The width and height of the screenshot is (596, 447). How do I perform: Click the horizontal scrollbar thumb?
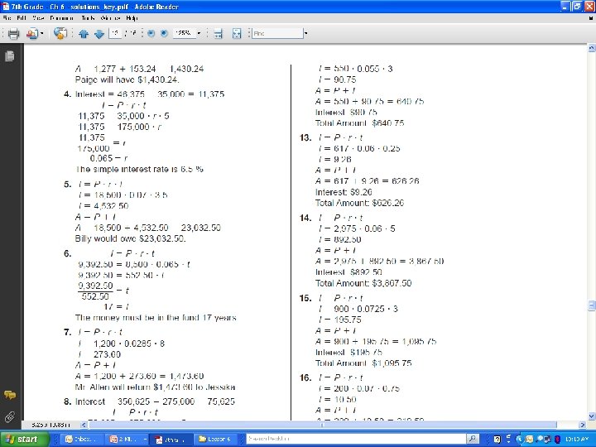322,425
